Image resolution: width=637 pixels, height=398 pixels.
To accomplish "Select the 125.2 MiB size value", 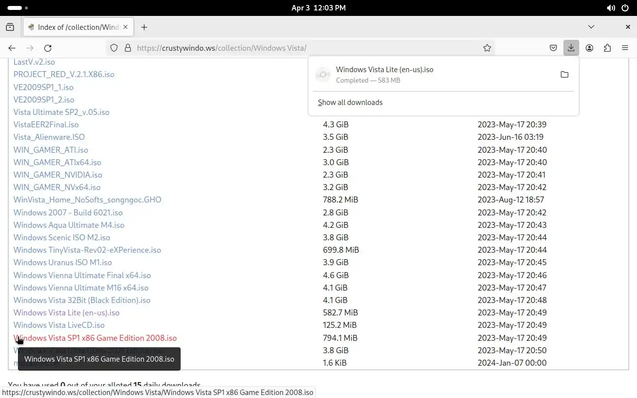I will pyautogui.click(x=339, y=325).
